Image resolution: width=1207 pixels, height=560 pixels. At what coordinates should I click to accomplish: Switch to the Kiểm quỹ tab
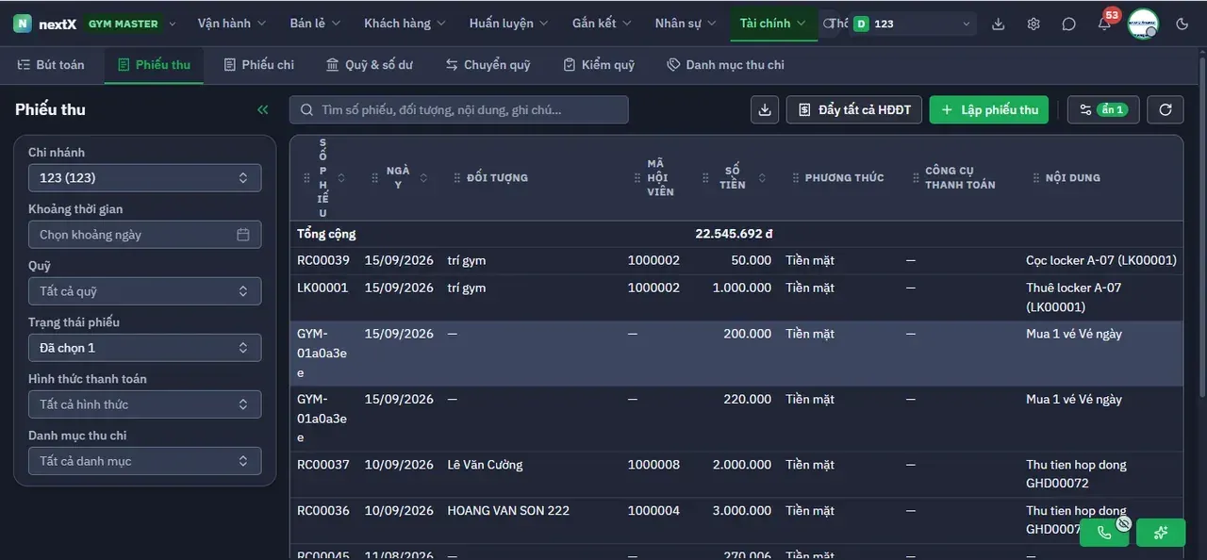[x=599, y=65]
